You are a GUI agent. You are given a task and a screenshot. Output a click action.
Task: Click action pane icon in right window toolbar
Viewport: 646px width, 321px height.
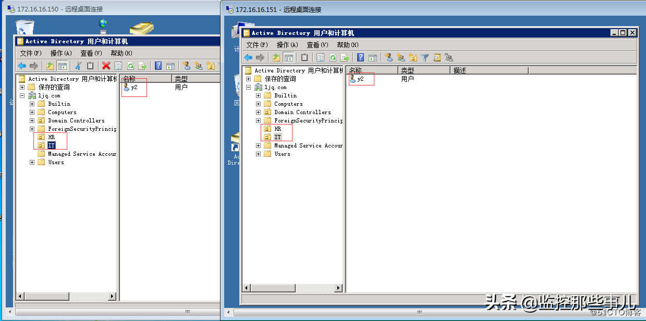[x=373, y=57]
